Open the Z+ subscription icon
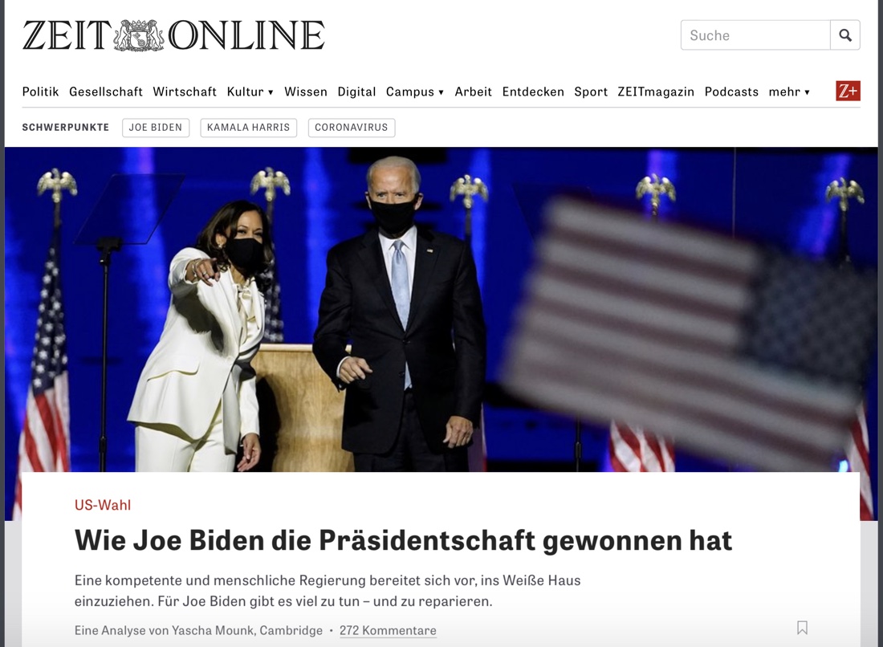This screenshot has width=883, height=647. coord(848,92)
